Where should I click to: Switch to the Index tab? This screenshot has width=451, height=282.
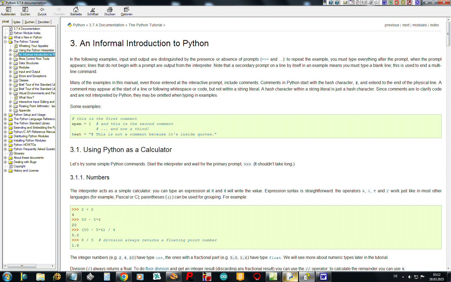tap(17, 22)
